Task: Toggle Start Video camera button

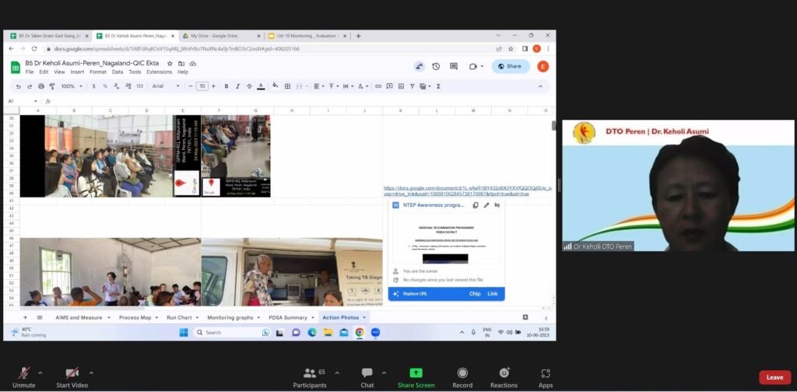Action: click(x=72, y=376)
